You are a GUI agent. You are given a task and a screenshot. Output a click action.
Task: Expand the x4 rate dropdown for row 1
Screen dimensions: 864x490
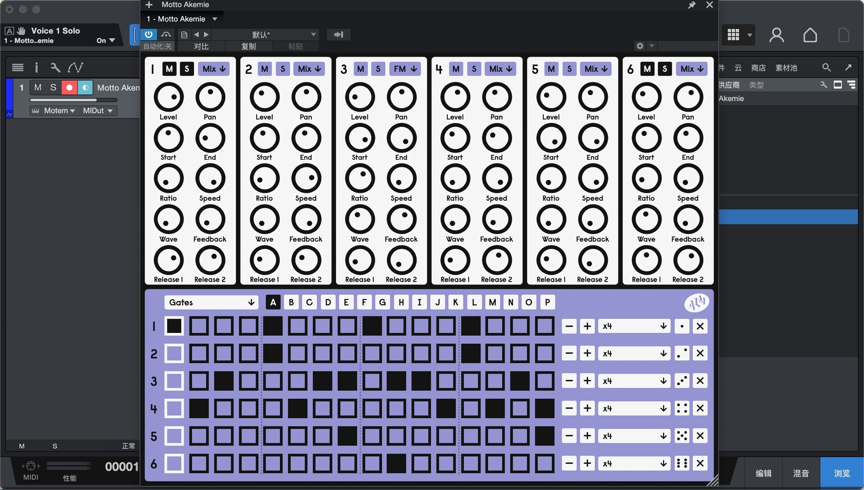(634, 326)
